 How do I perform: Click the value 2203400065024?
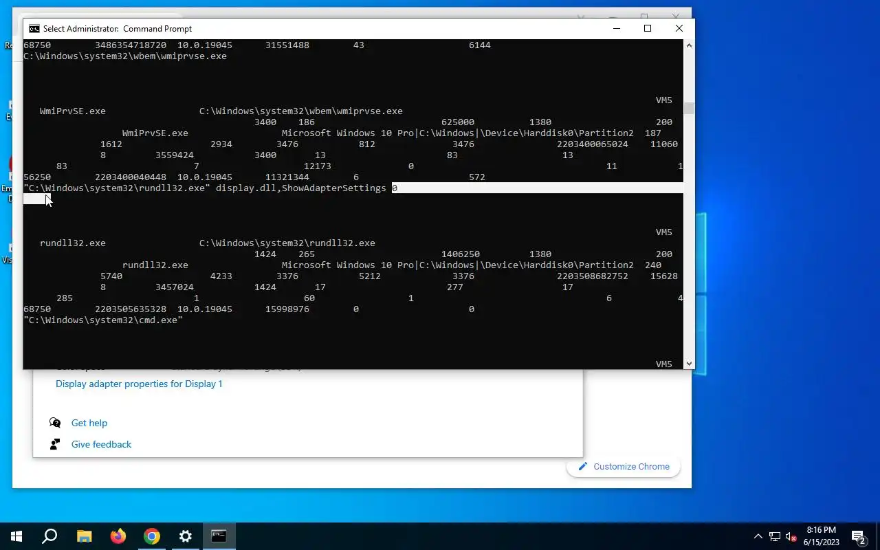(593, 144)
